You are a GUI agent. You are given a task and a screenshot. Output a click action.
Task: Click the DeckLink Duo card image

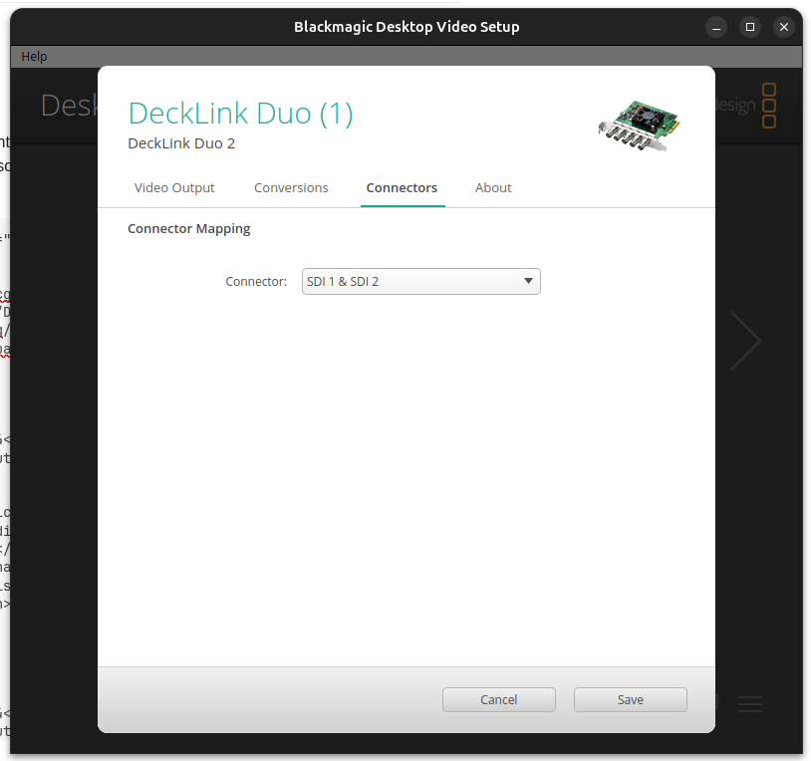click(x=639, y=124)
